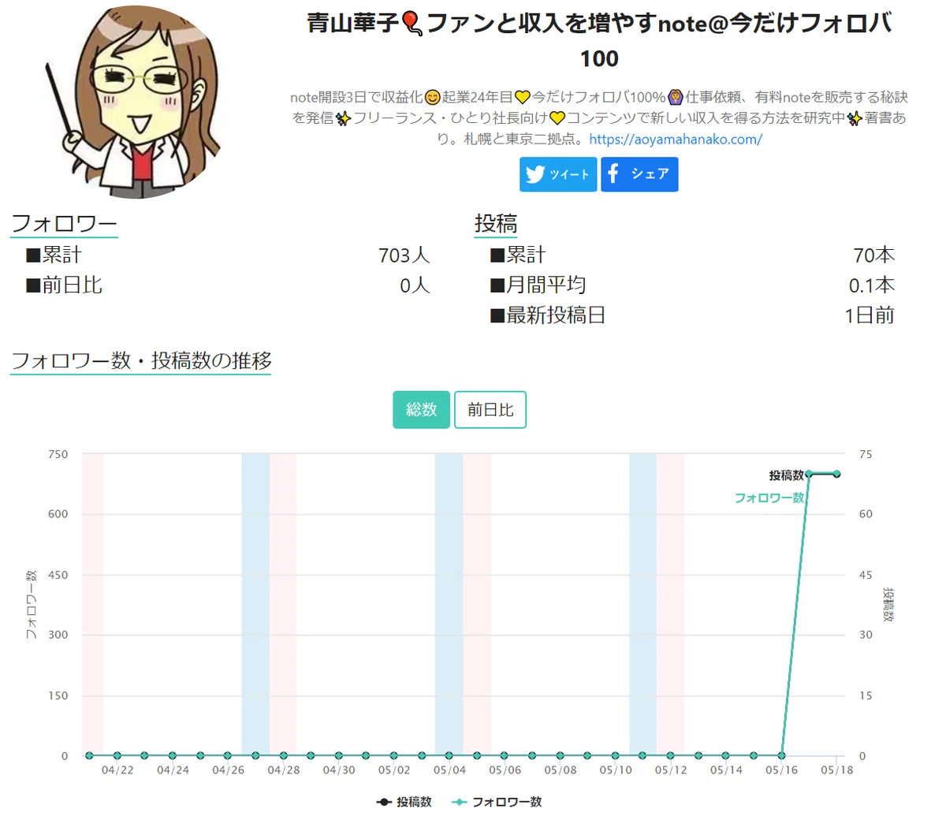Click the 750 left axis label
Image resolution: width=946 pixels, height=831 pixels.
click(58, 454)
